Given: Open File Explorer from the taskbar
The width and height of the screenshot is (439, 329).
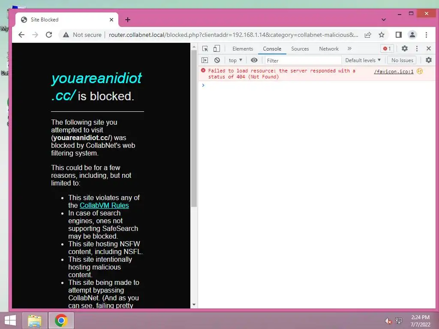Looking at the screenshot, I should coord(35,320).
